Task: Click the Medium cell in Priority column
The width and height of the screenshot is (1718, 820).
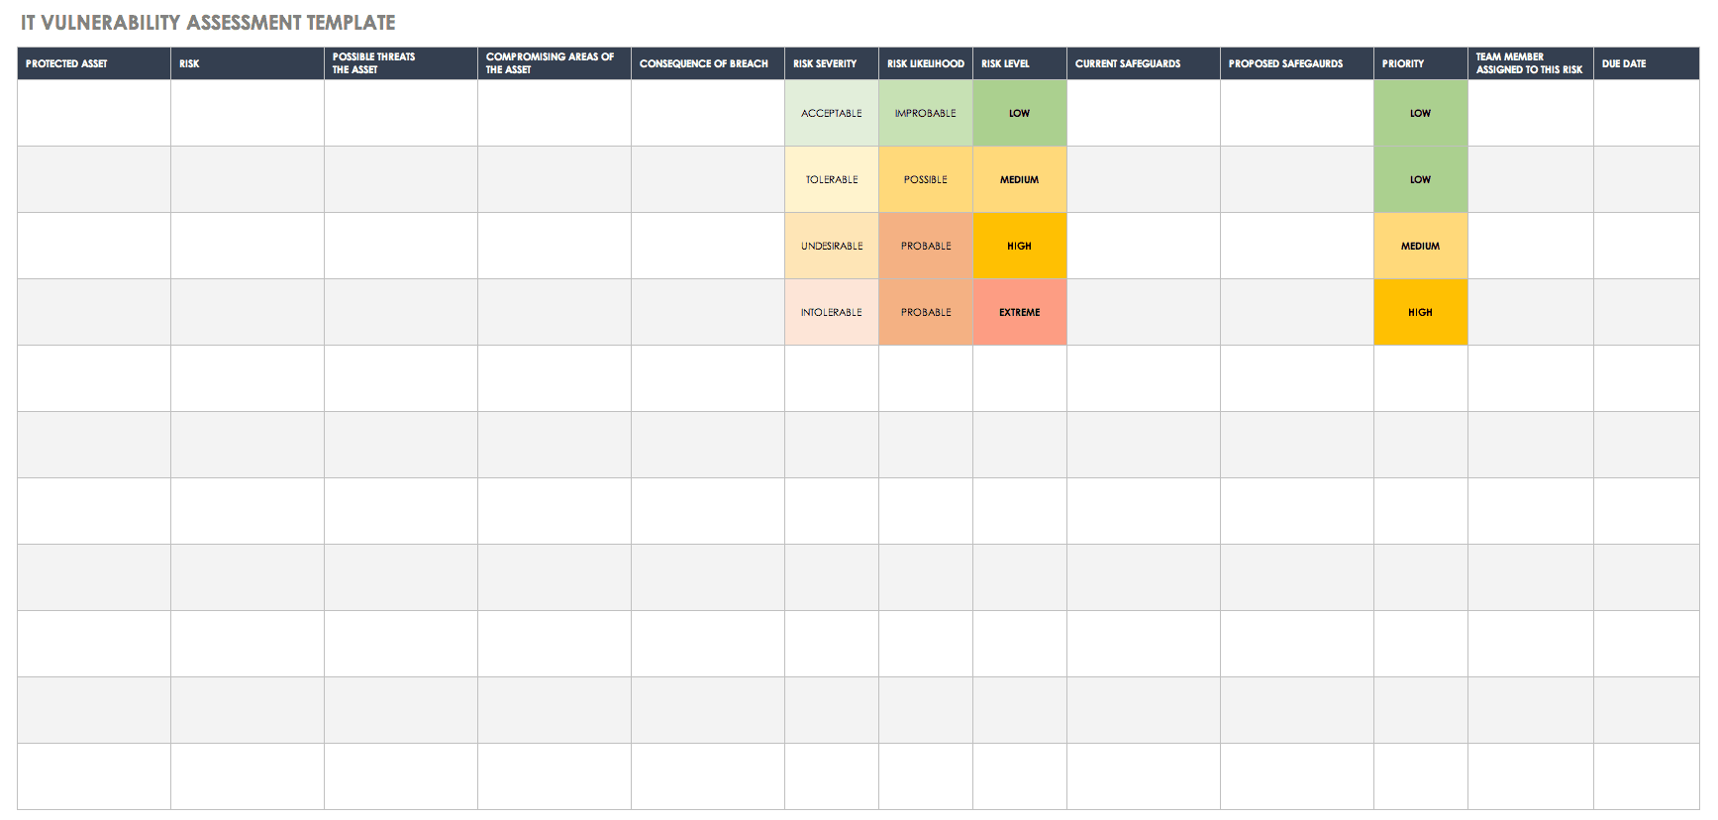Action: pyautogui.click(x=1420, y=247)
